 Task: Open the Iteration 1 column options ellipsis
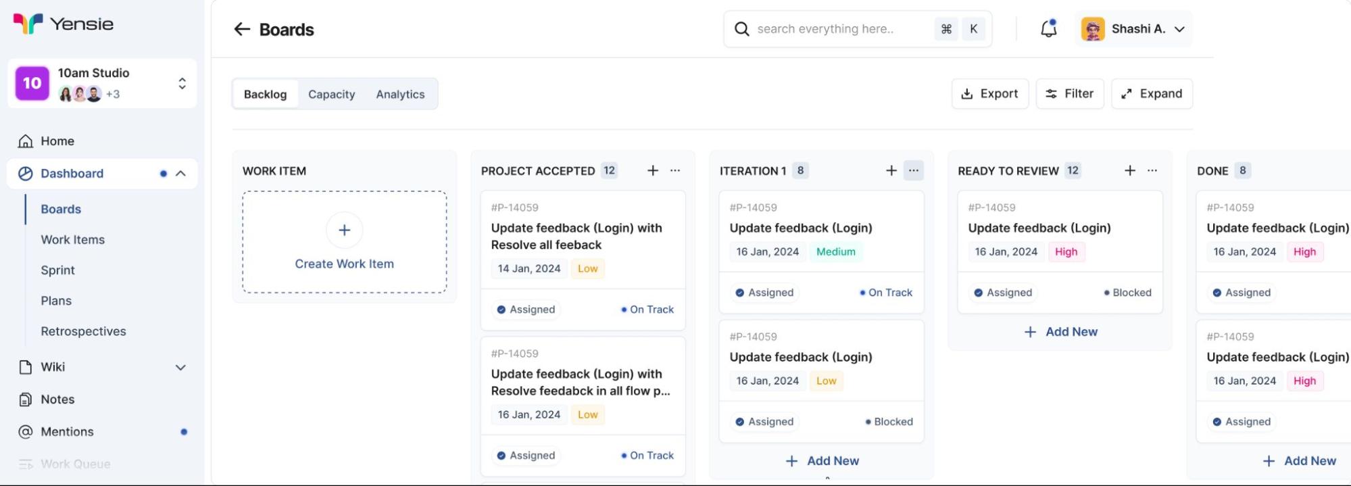tap(913, 171)
